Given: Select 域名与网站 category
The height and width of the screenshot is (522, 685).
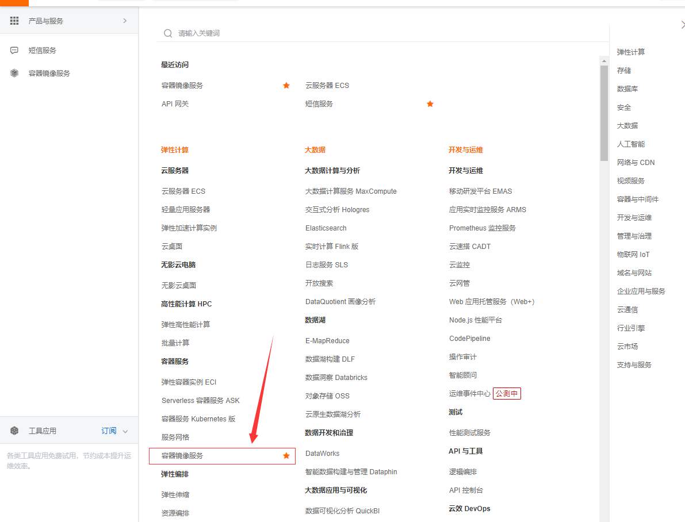Looking at the screenshot, I should tap(634, 272).
